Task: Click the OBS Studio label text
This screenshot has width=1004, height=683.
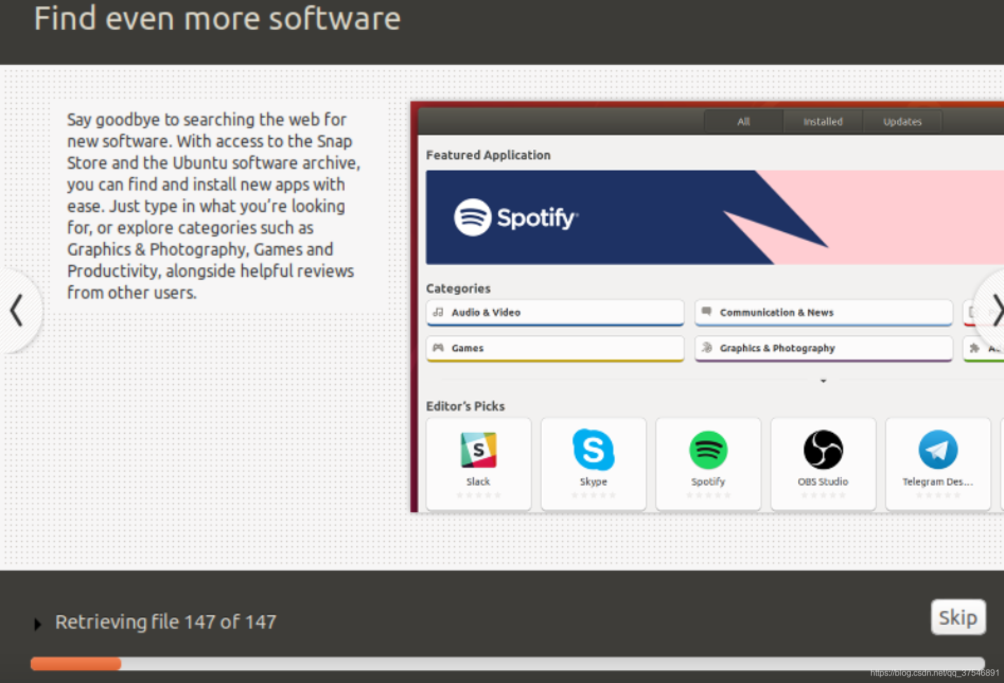Action: [823, 481]
